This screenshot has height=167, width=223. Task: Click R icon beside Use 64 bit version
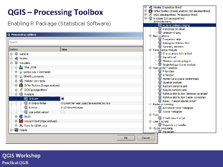[26, 112]
